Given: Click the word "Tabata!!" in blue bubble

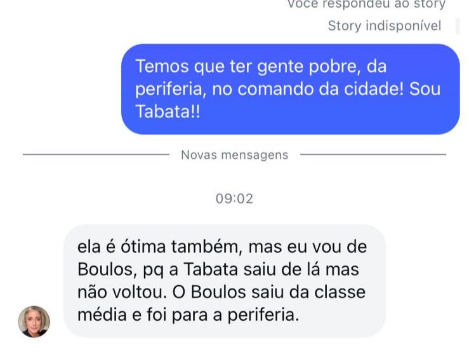Looking at the screenshot, I should [x=168, y=112].
